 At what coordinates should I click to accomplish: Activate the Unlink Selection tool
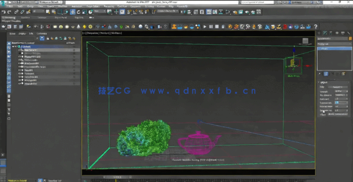[x=22, y=12]
